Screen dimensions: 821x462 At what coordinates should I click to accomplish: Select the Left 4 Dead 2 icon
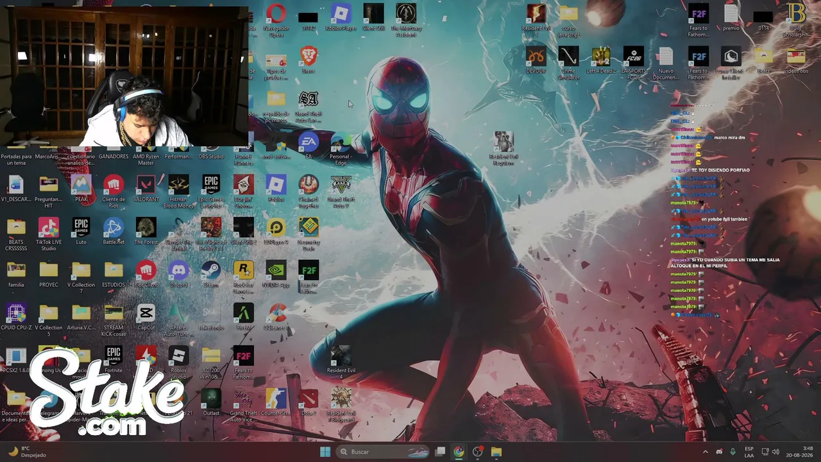click(600, 61)
